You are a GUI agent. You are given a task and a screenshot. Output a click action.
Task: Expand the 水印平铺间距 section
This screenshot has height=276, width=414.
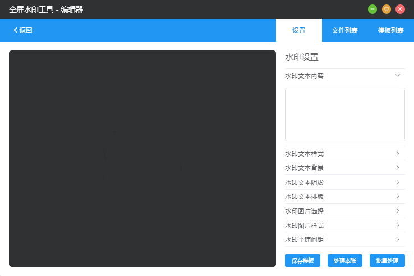pos(344,240)
